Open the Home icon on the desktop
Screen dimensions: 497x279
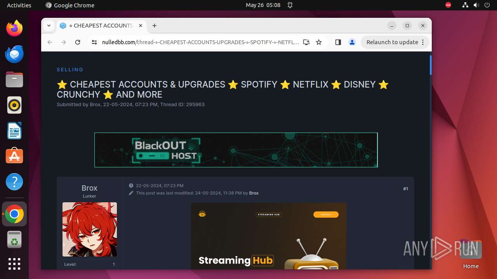[471, 254]
